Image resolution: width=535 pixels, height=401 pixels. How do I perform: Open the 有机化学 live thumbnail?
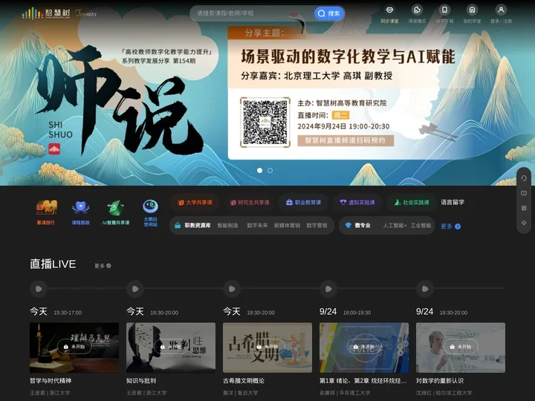click(x=364, y=348)
